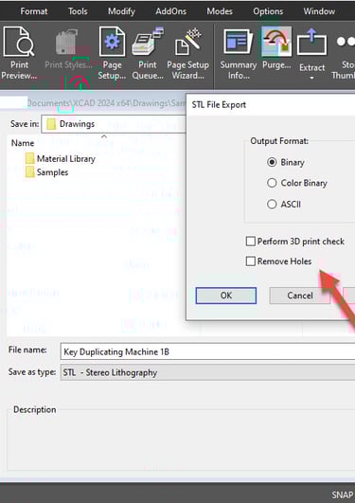The image size is (355, 503).
Task: Open the Save in Drawings dropdown
Action: [x=114, y=124]
